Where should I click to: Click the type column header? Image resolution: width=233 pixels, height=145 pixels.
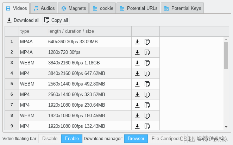click(32, 31)
